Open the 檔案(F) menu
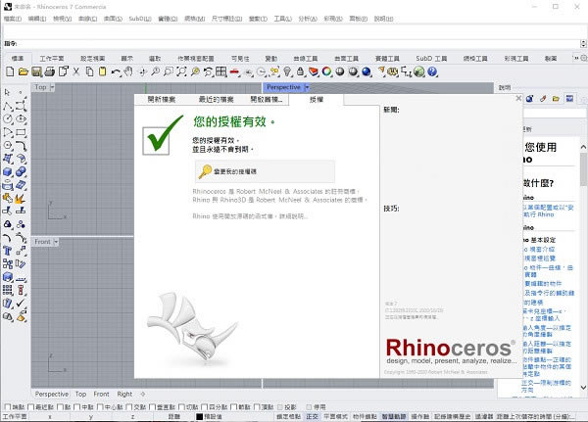Image resolution: width=588 pixels, height=422 pixels. (x=13, y=19)
